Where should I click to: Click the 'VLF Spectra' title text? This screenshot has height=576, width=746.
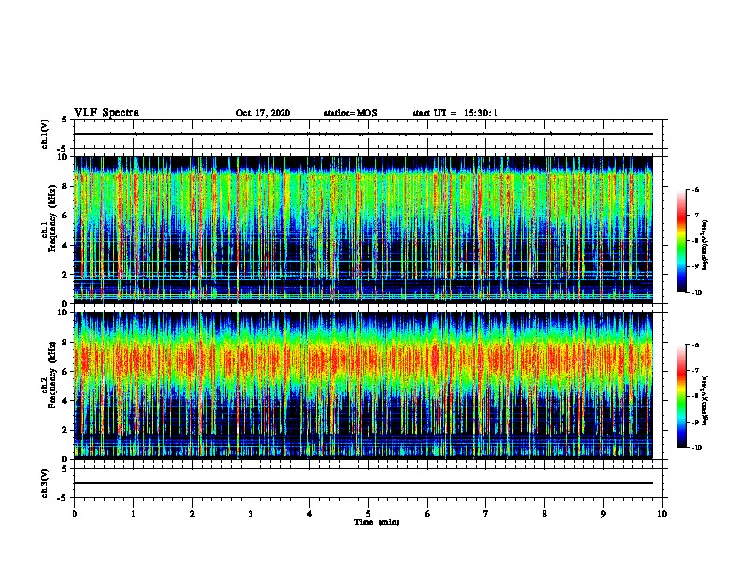click(107, 113)
